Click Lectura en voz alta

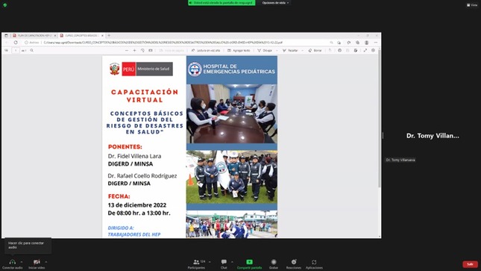(206, 50)
